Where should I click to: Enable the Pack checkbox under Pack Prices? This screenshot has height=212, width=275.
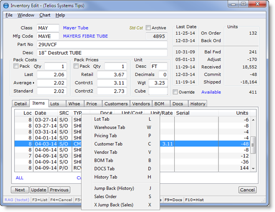pyautogui.click(x=76, y=66)
